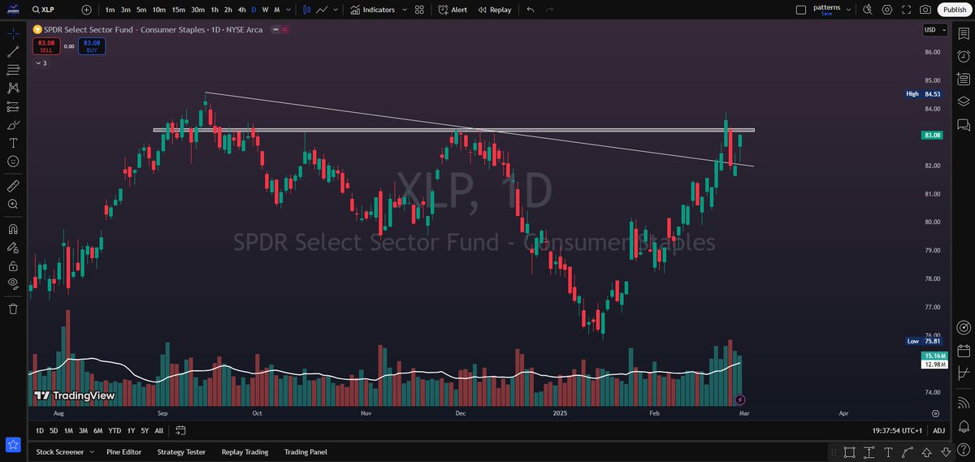Take a chart snapshot with camera icon

925,10
